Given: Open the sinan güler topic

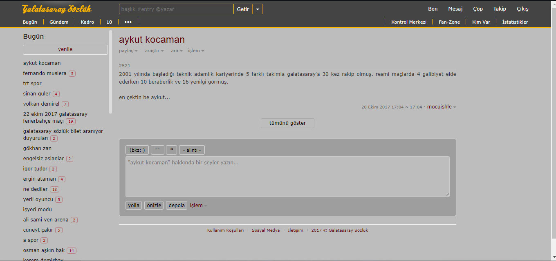Looking at the screenshot, I should [x=37, y=94].
